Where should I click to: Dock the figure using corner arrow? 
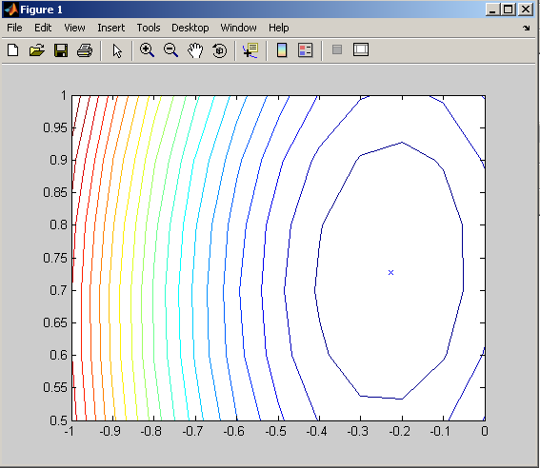point(527,28)
